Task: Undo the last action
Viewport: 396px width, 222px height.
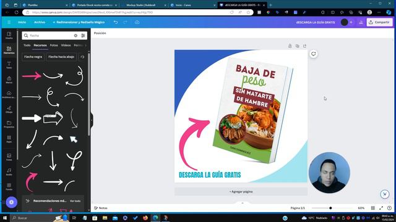Action: [116, 22]
